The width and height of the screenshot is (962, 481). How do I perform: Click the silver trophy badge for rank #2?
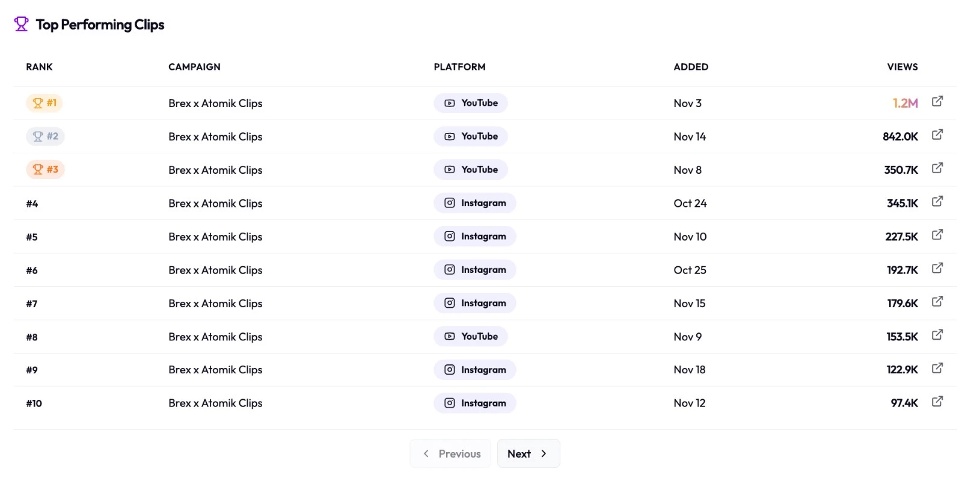click(44, 136)
